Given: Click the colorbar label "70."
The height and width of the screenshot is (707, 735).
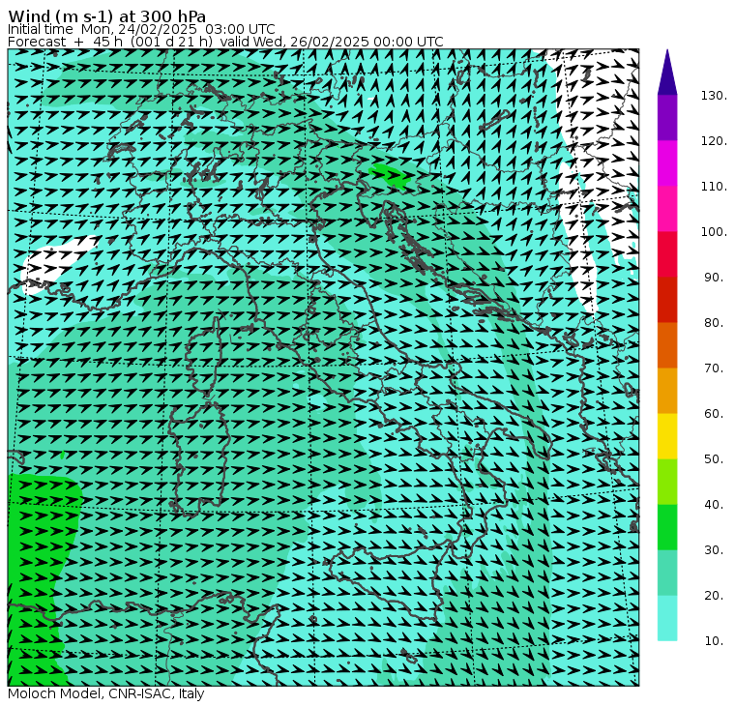Looking at the screenshot, I should pos(716,368).
